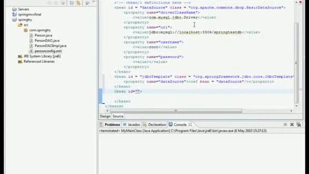Click the red error marker atop overview ruler
This screenshot has height=174, width=309.
[300, 2]
